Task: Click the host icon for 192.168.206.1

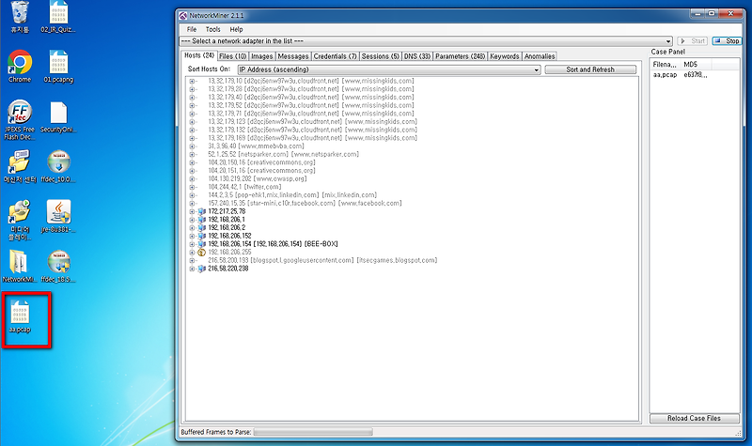Action: tap(202, 220)
